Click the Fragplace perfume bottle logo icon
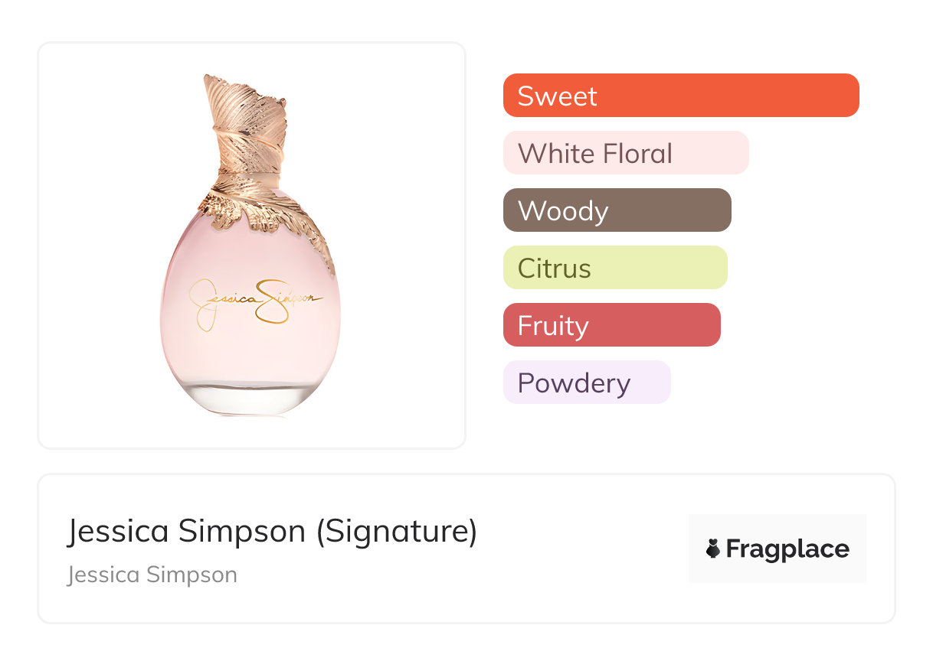Screen dimensions: 933x661 tap(713, 549)
